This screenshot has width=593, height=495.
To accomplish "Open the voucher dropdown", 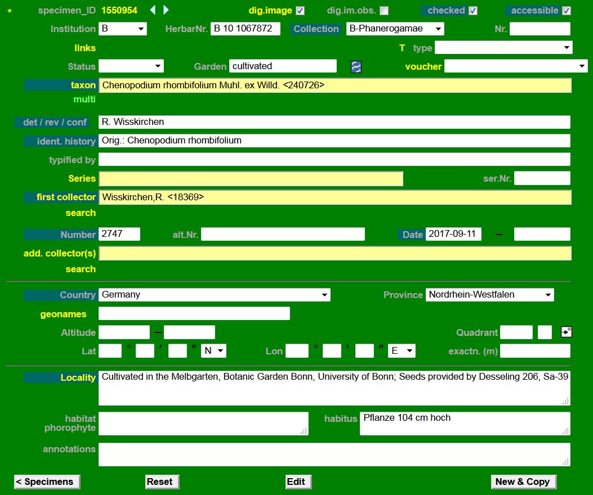I will coord(515,66).
